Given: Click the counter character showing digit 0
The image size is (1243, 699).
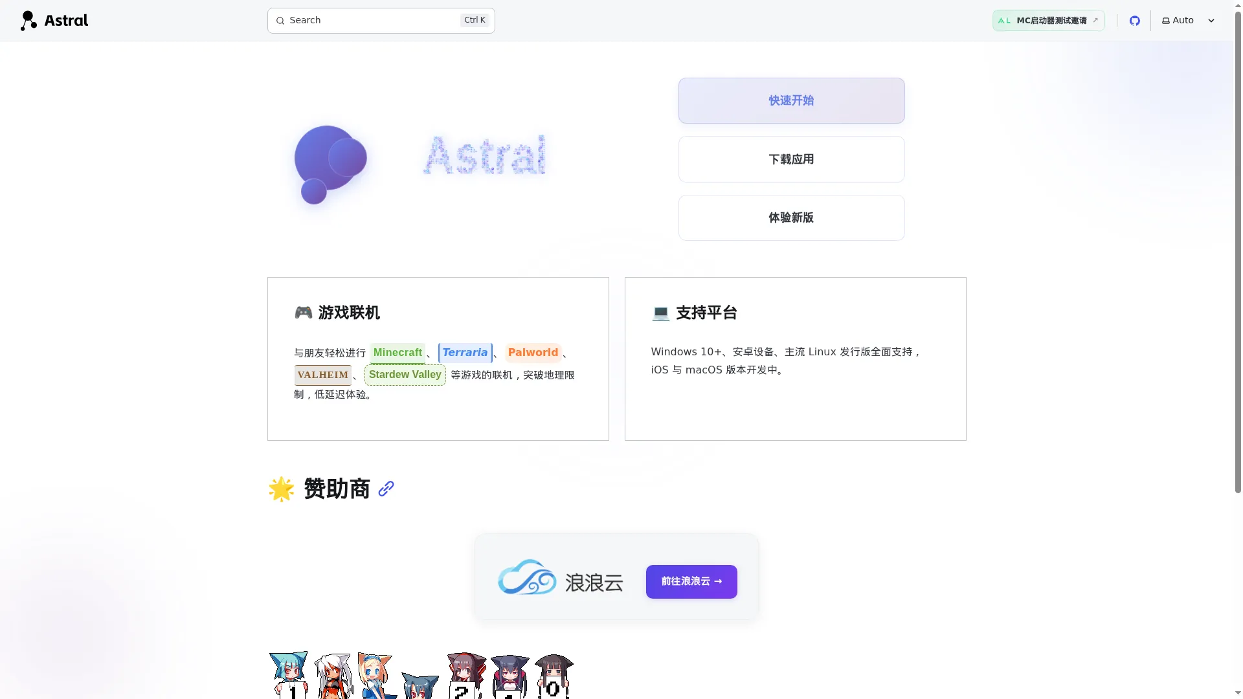Looking at the screenshot, I should tap(554, 676).
